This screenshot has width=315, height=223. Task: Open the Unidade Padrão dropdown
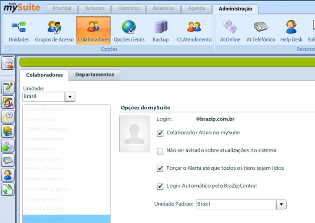click(281, 204)
